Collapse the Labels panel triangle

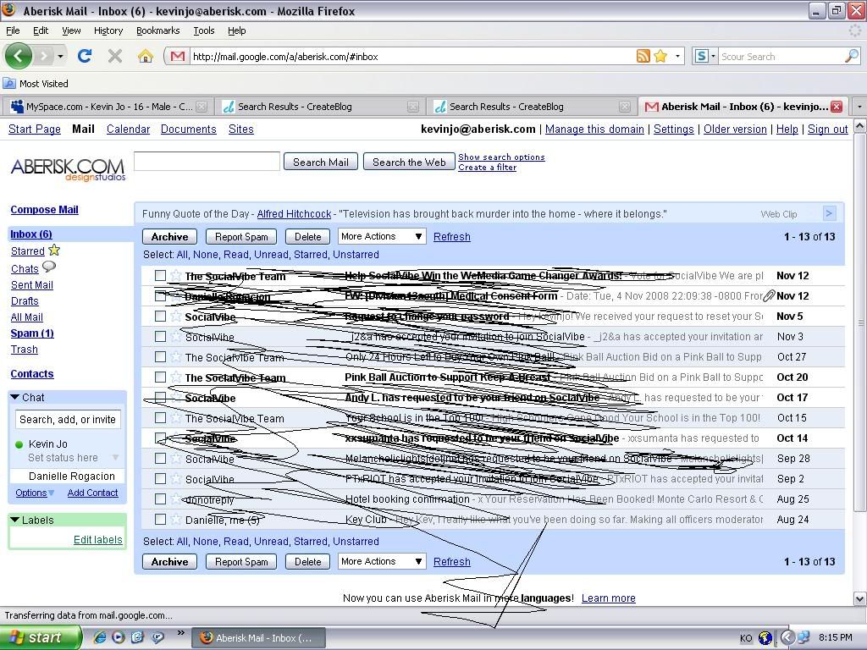[15, 520]
